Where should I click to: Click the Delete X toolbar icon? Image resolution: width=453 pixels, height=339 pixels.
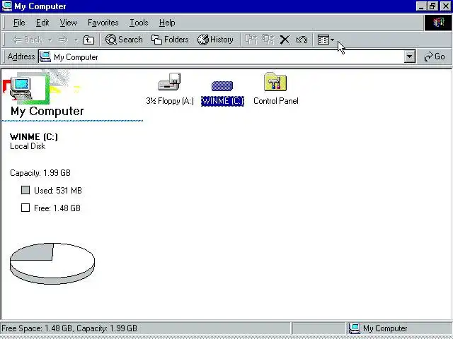(285, 40)
